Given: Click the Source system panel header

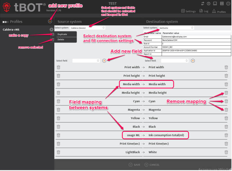Looking at the screenshot, I should pos(69,22).
